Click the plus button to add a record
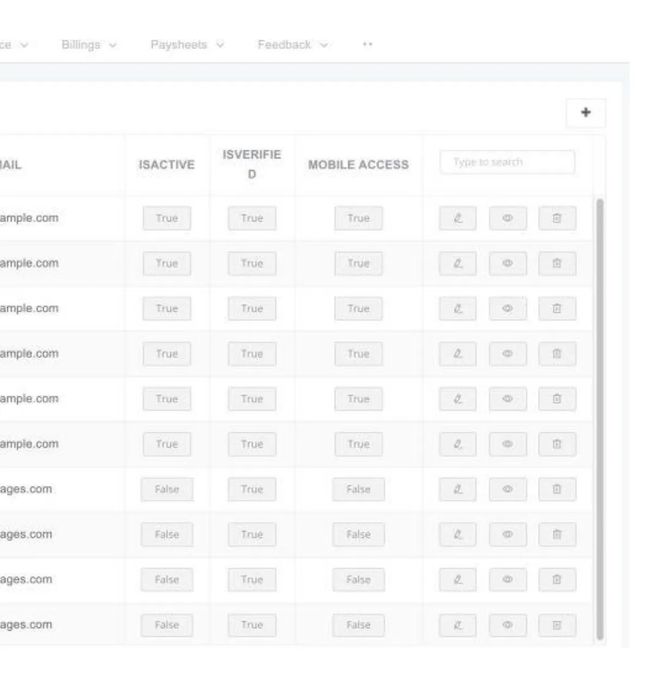This screenshot has height=677, width=653. tap(586, 113)
